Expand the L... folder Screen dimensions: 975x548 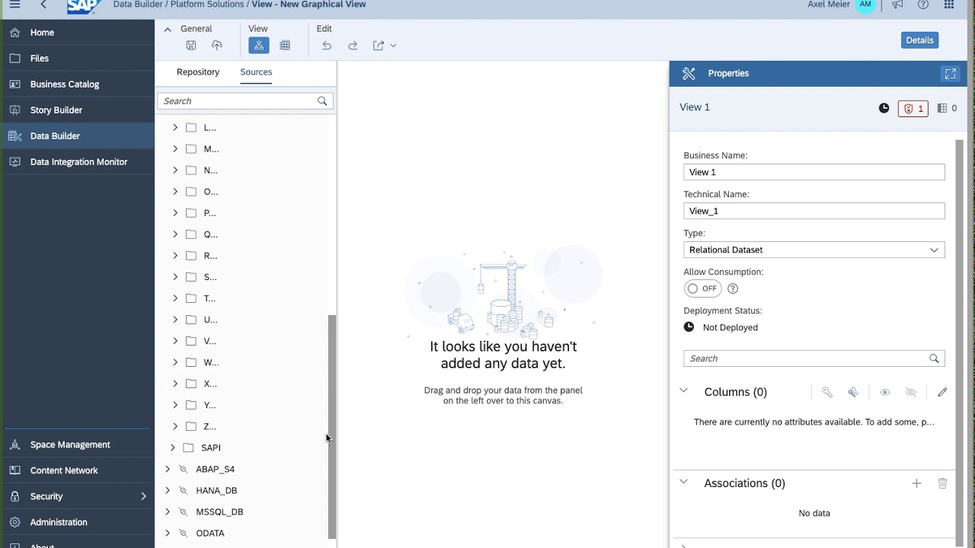coord(175,128)
